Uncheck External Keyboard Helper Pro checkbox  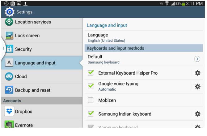point(91,73)
